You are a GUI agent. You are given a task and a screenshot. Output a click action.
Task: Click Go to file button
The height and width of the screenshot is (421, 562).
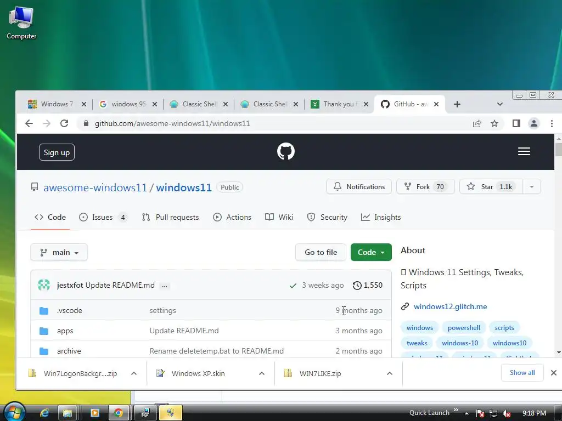click(321, 252)
